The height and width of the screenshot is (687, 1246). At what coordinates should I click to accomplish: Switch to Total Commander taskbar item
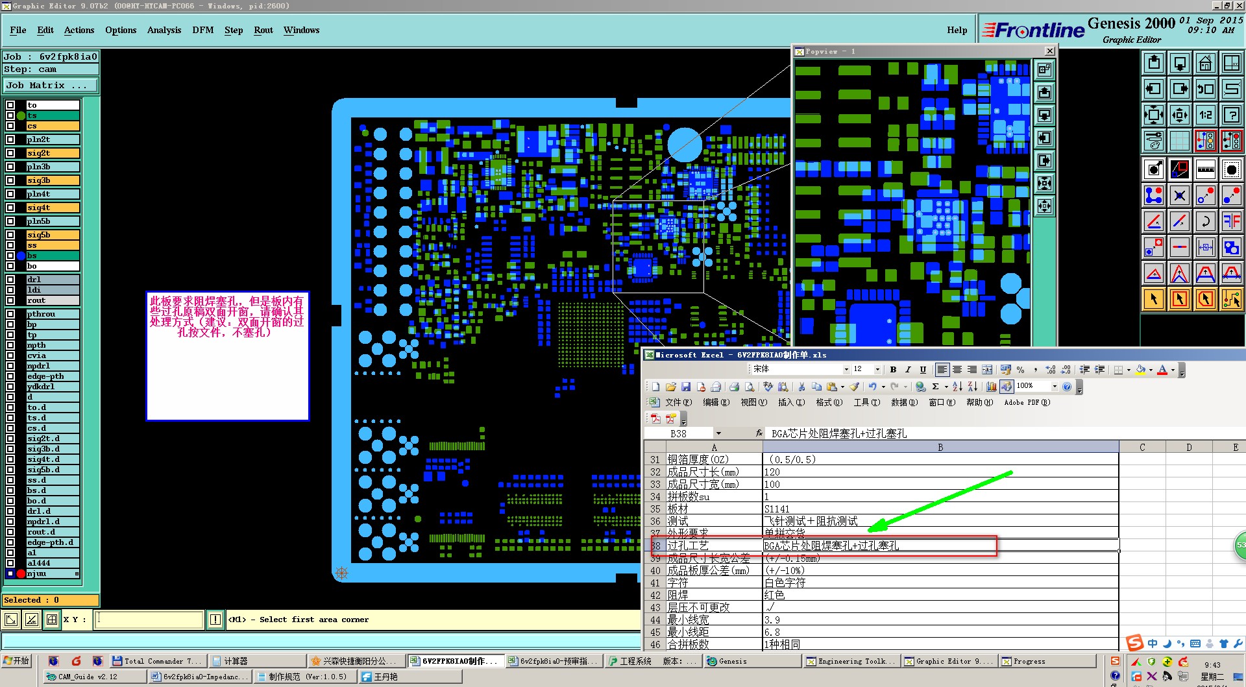(157, 661)
